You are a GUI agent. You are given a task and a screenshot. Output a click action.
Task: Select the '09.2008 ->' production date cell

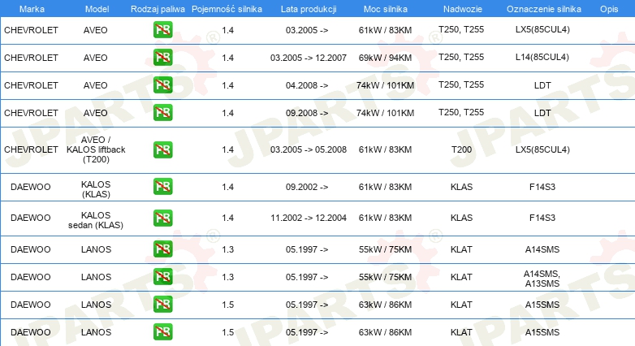point(307,113)
